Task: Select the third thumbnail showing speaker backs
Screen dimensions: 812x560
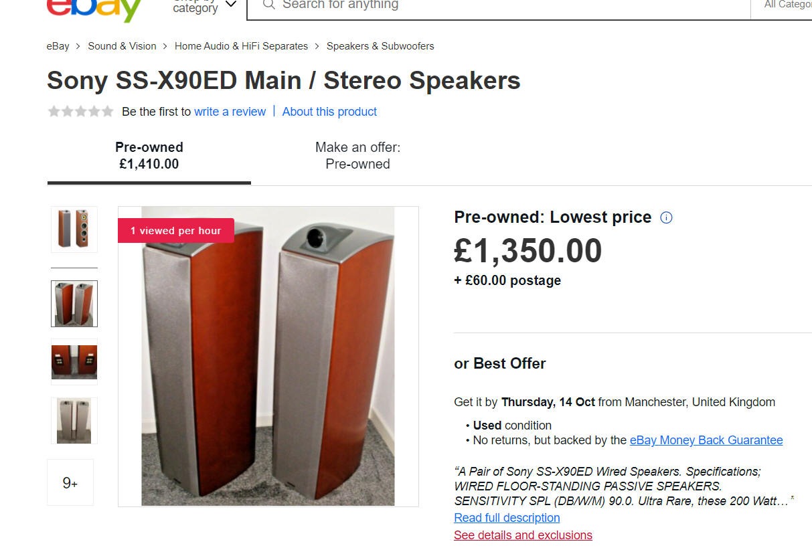Action: [74, 362]
